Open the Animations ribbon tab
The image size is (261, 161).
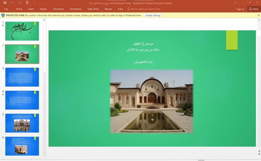76,9
